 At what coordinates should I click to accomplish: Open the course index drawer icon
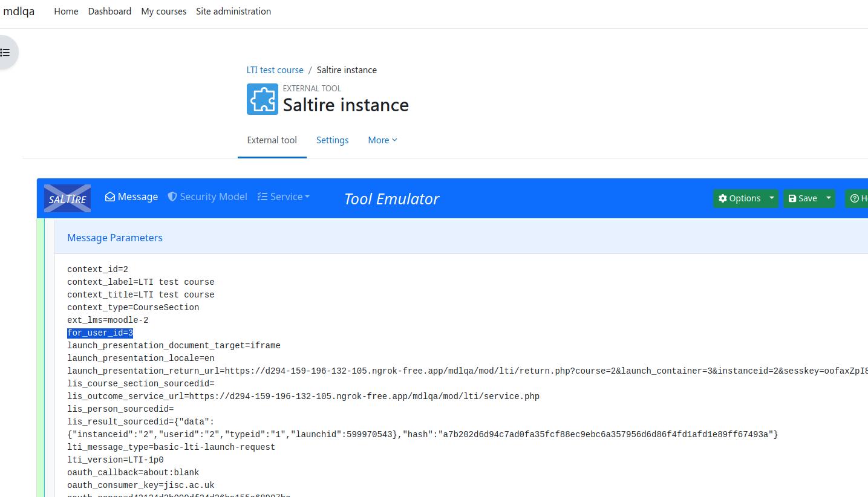point(5,53)
